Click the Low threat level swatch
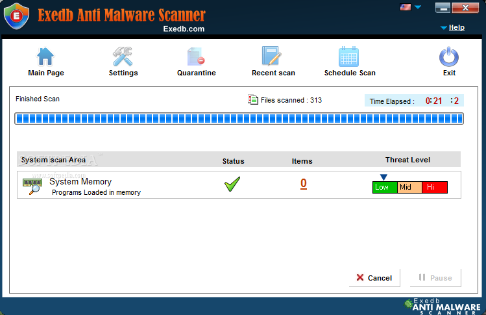 tap(385, 187)
